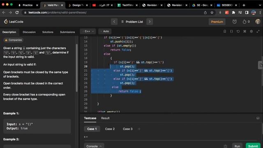Open the timer alarm clock icon
This screenshot has width=263, height=148.
pyautogui.click(x=235, y=22)
